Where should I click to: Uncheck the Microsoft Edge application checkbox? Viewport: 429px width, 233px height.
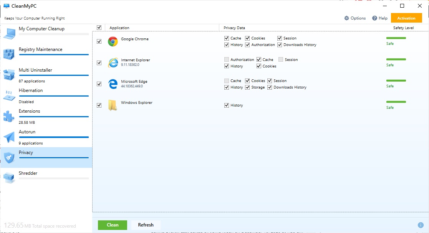pyautogui.click(x=99, y=84)
